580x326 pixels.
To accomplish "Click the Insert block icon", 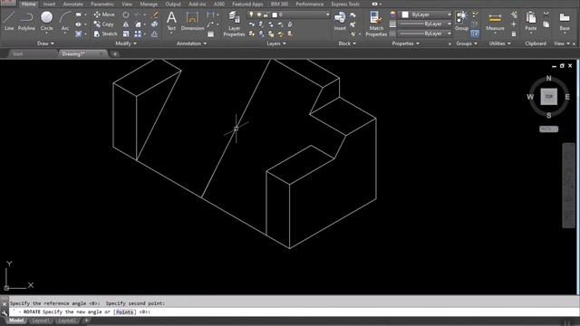I will tap(340, 21).
